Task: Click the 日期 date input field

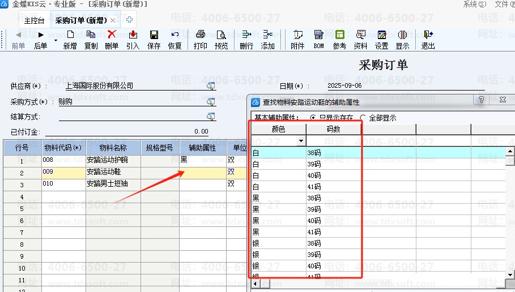Action: (x=405, y=86)
